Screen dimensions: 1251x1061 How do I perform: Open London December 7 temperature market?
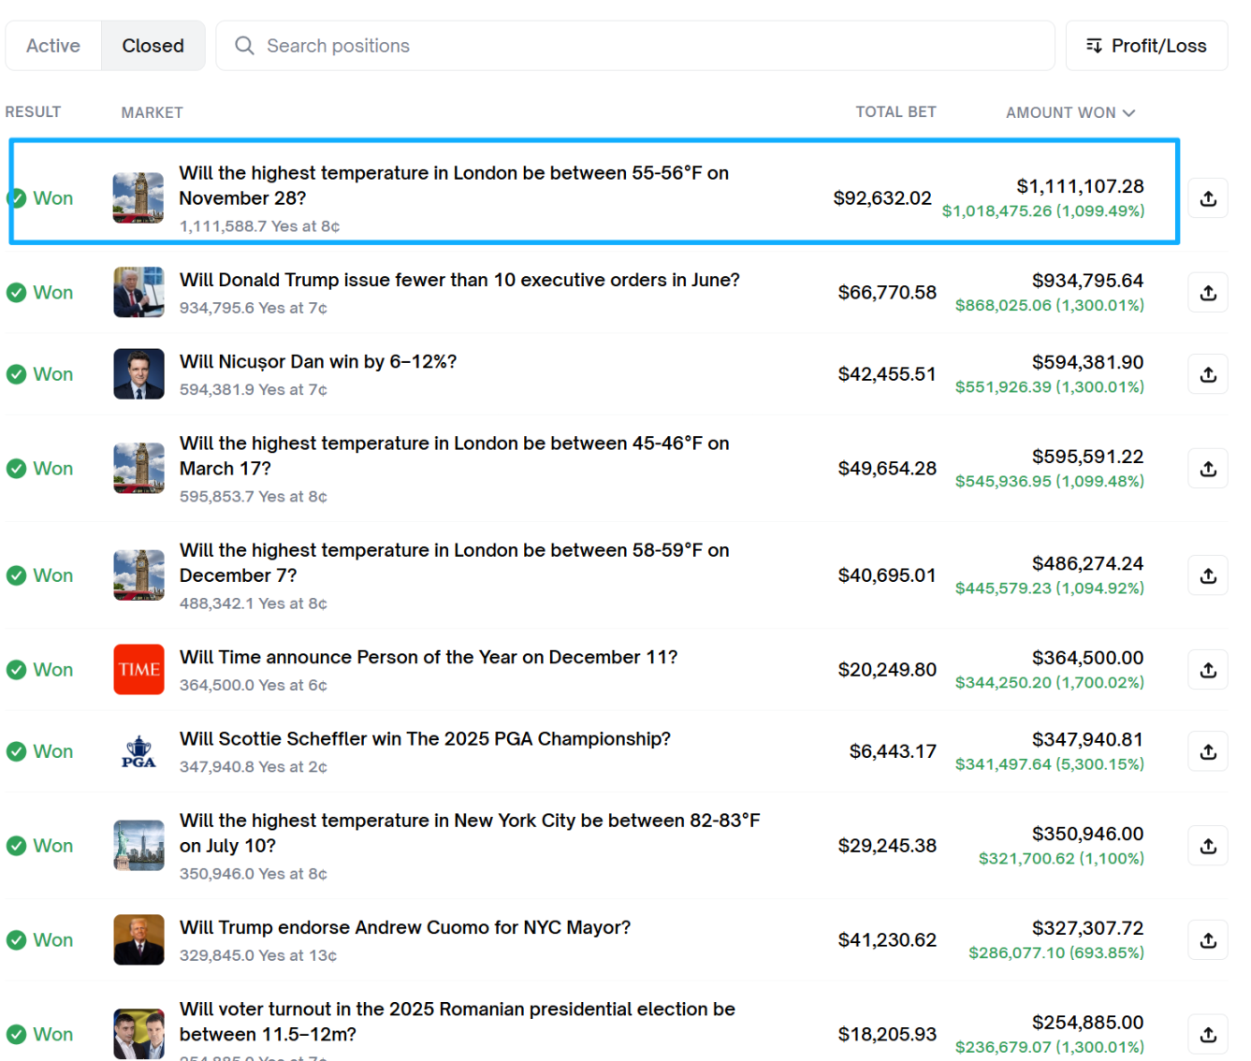(454, 562)
